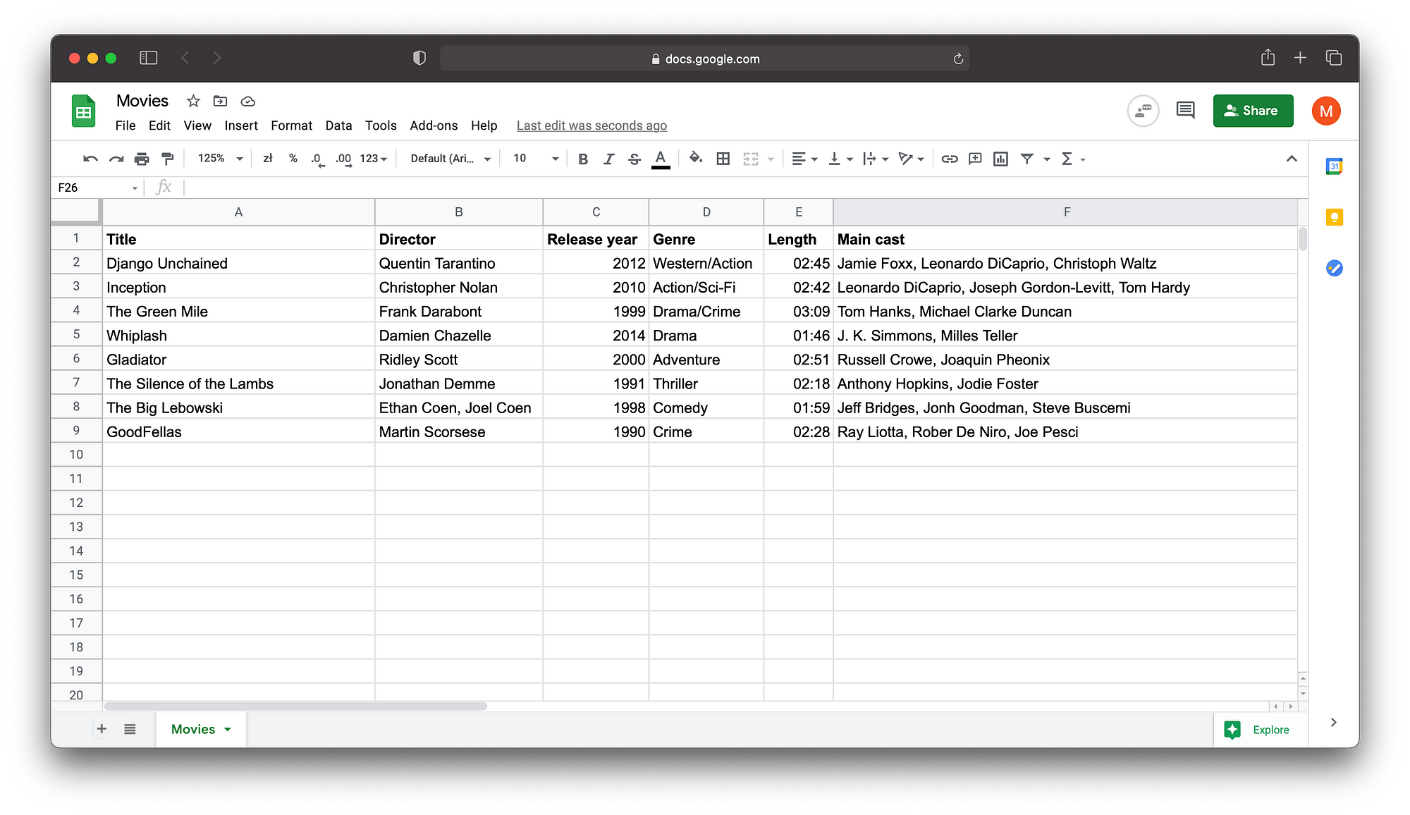1410x815 pixels.
Task: Click the Insert link icon
Action: click(x=950, y=159)
